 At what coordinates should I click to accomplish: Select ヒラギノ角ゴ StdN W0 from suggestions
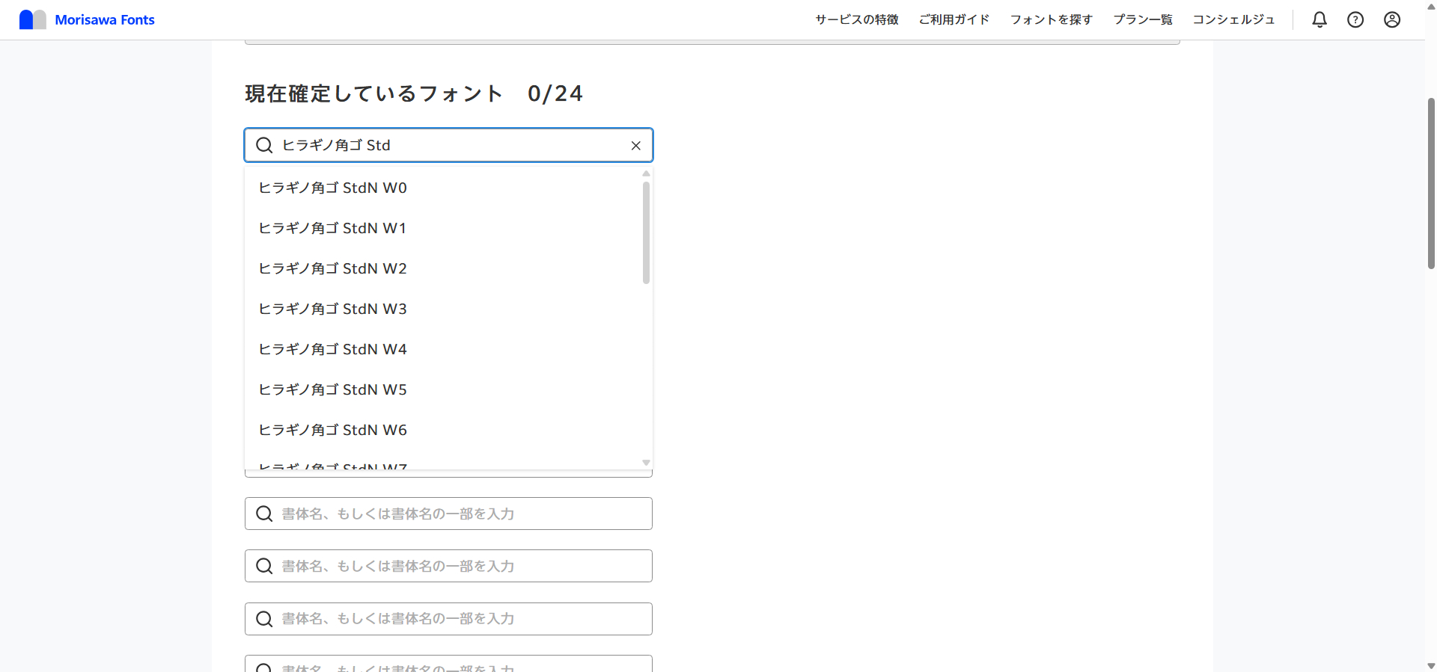[443, 188]
